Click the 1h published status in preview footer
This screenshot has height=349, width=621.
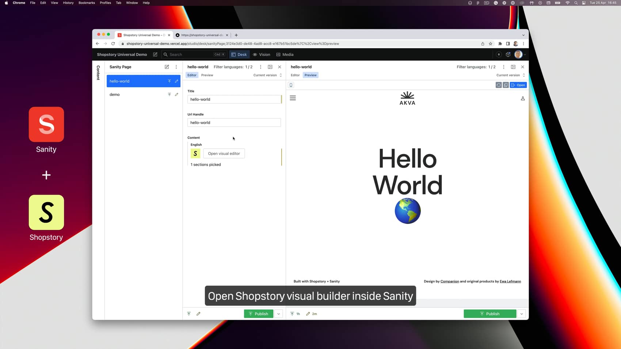(x=295, y=314)
